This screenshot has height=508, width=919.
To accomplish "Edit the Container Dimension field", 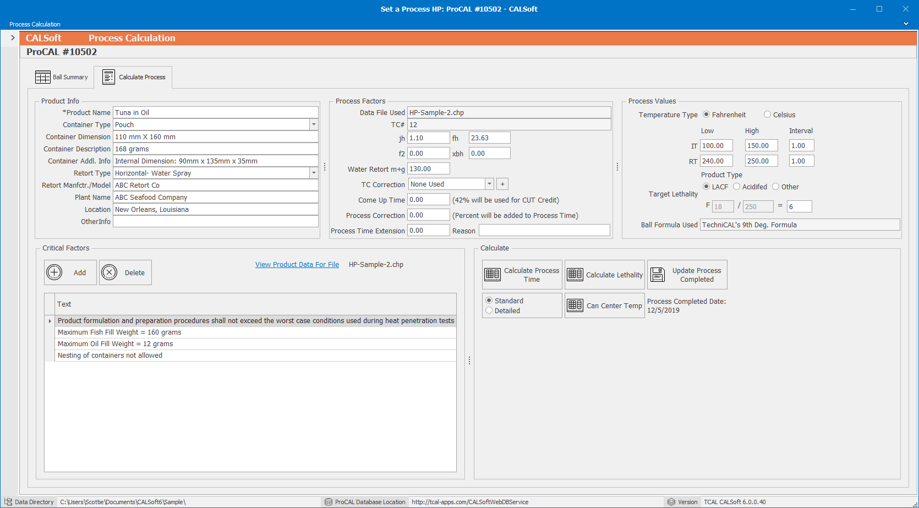I will pos(215,137).
